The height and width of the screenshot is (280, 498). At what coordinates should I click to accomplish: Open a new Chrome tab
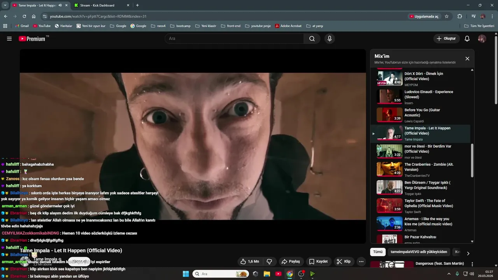pos(137,5)
